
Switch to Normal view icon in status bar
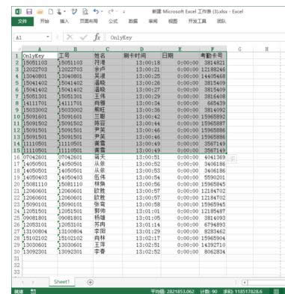(276, 291)
